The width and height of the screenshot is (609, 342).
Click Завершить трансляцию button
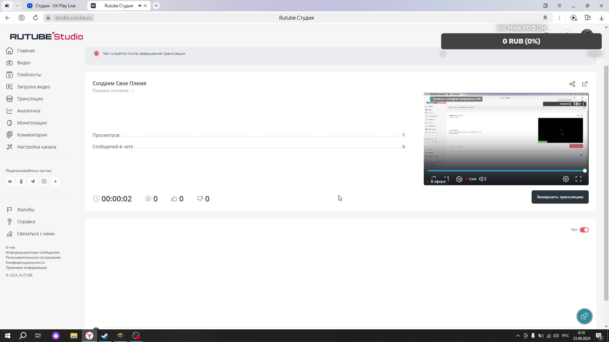(x=560, y=197)
